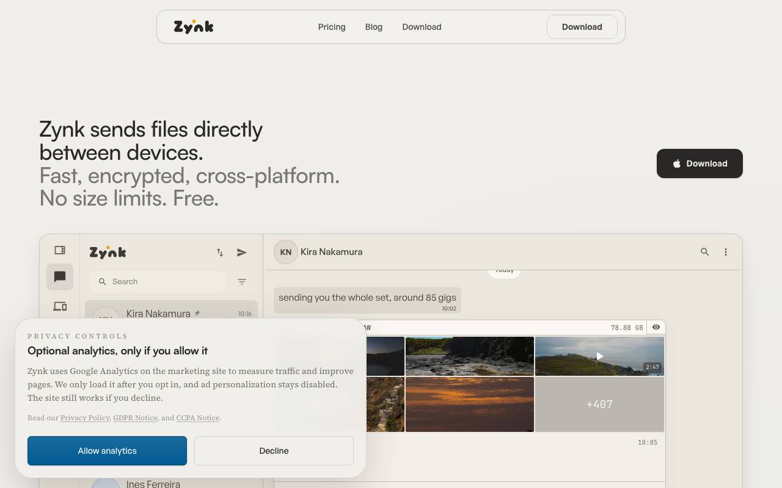The height and width of the screenshot is (488, 782).
Task: Click the pin icon next to Kira Nakamura
Action: [197, 314]
